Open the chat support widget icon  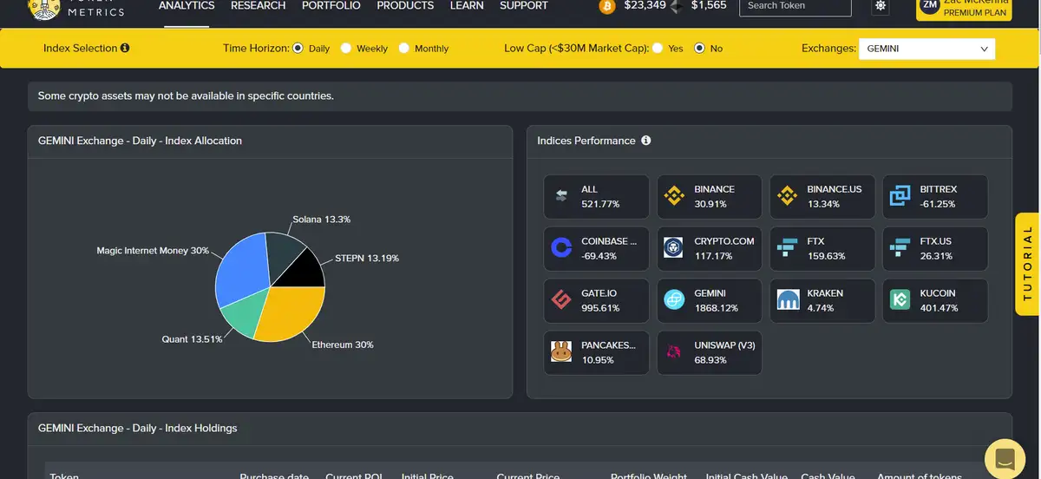pos(1005,459)
